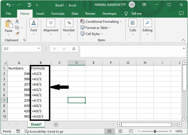
Task: Click the Paste clipboard icon
Action: click(9, 24)
